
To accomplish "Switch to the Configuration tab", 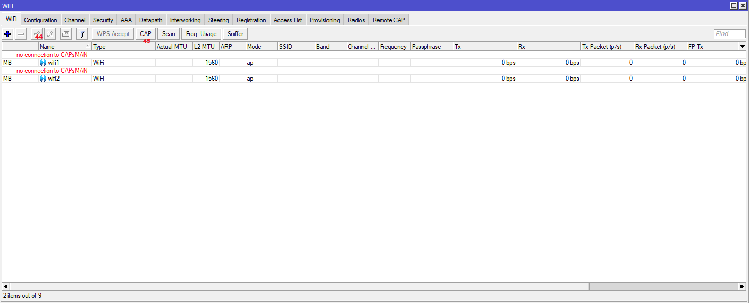I will (x=40, y=20).
